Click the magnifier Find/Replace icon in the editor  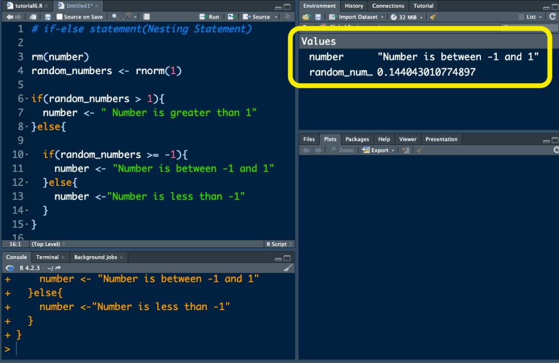tap(115, 17)
